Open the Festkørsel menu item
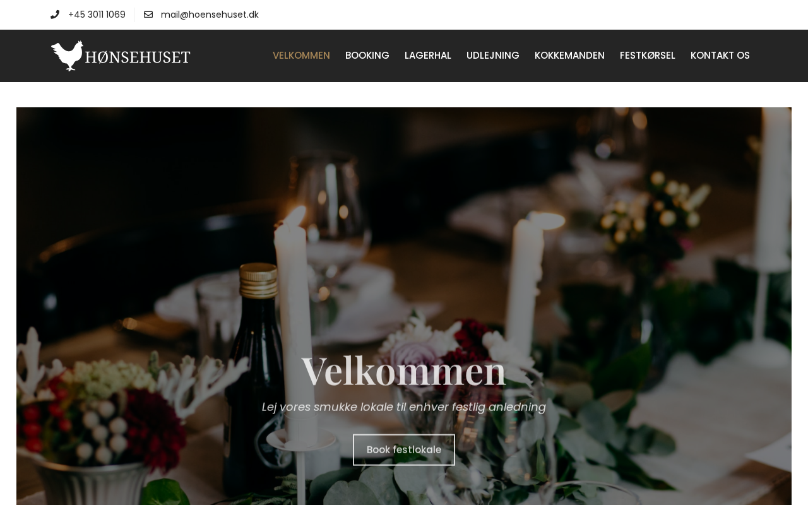Viewport: 808px width, 505px height. coord(648,56)
